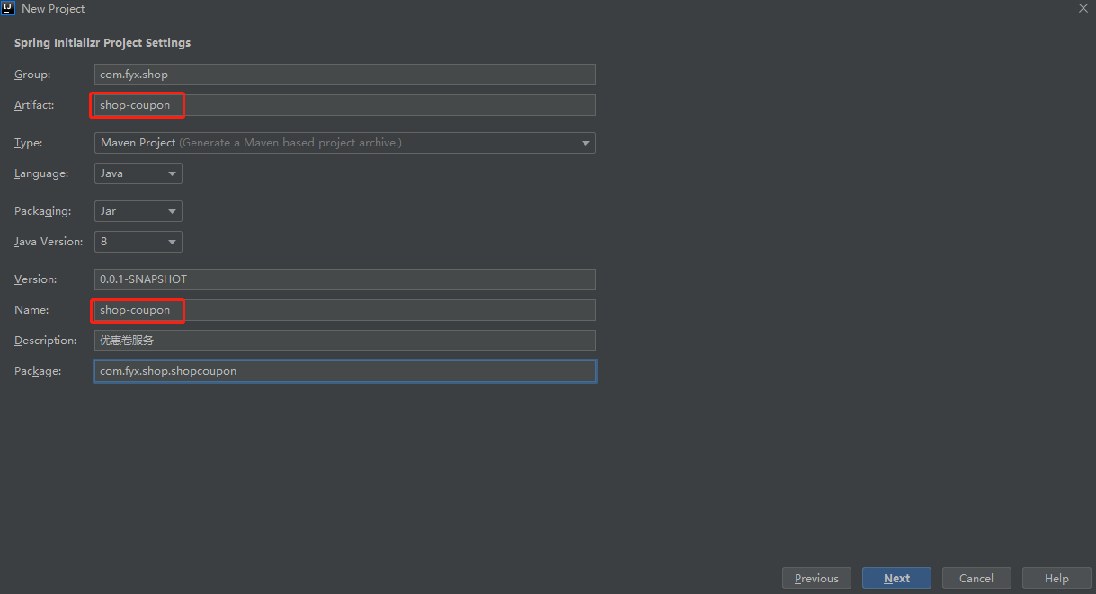
Task: Close the New Project dialog
Action: coord(1083,8)
